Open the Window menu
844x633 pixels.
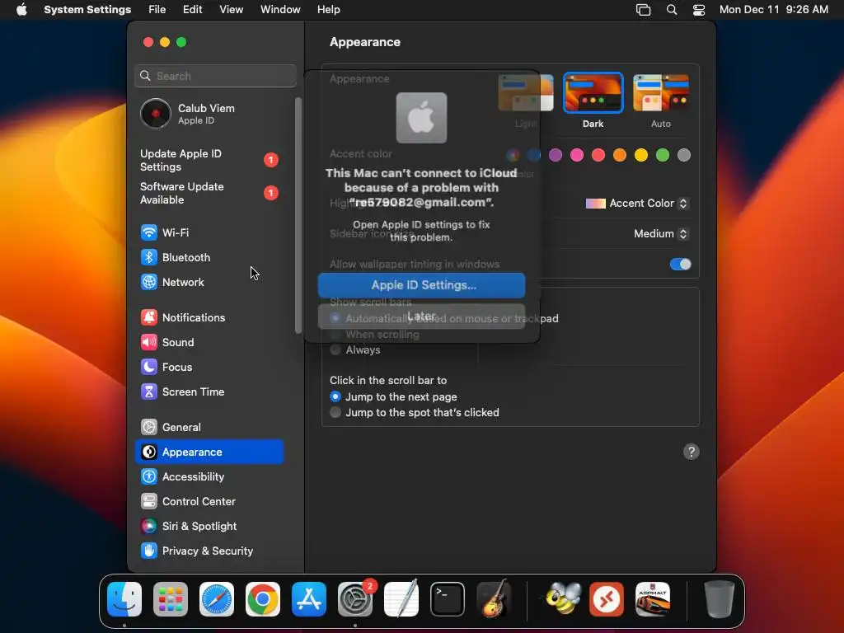pyautogui.click(x=280, y=10)
